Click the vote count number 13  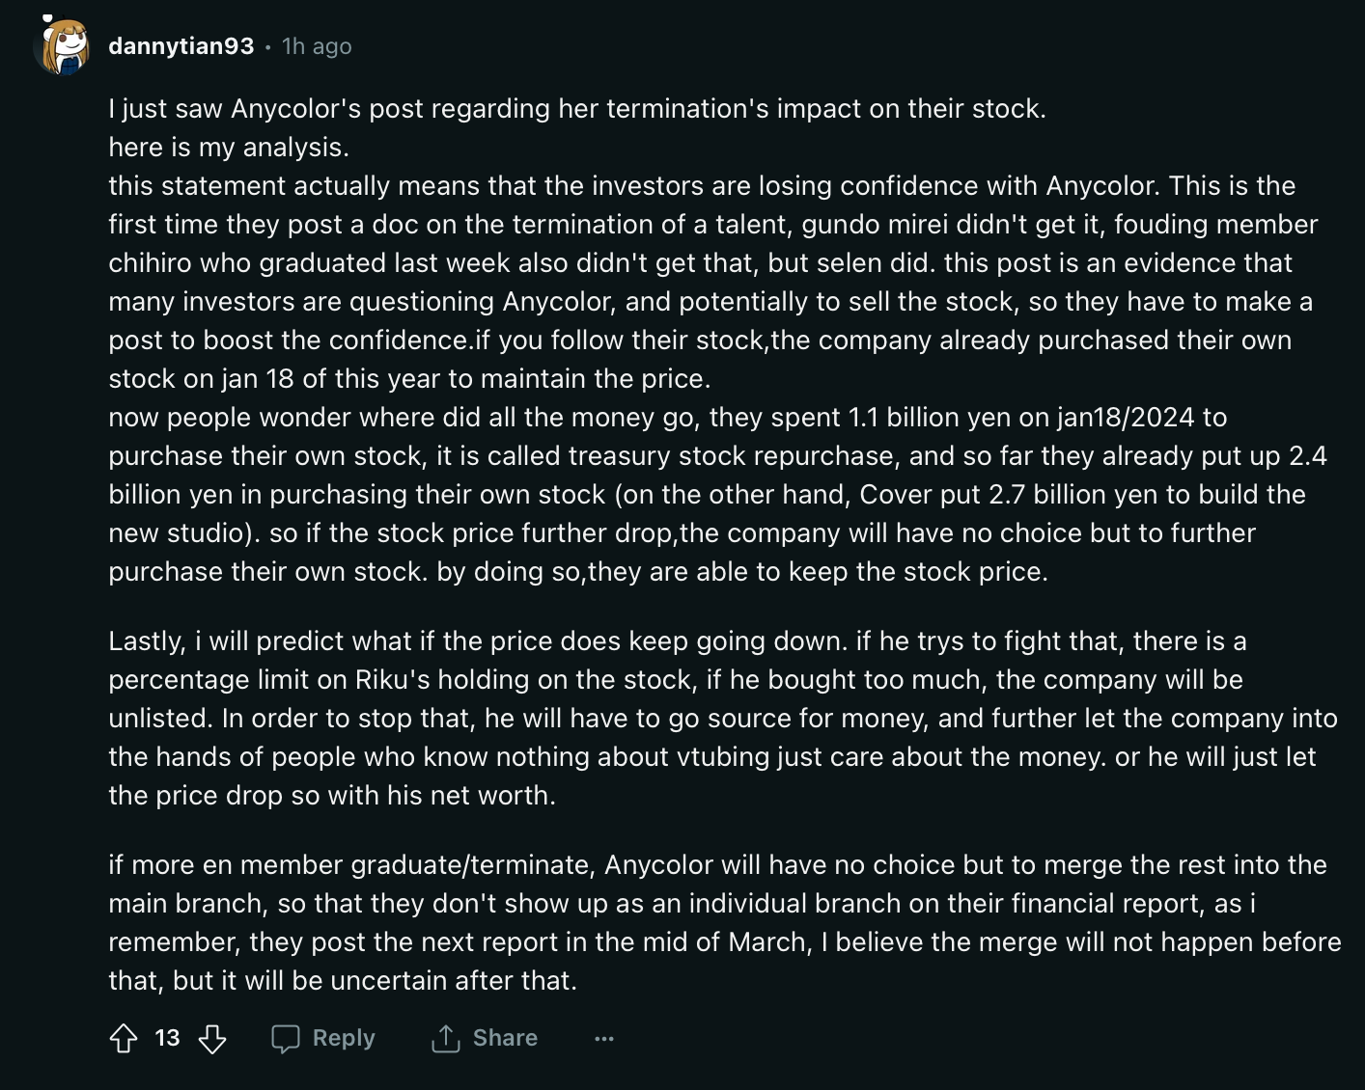pos(167,1038)
